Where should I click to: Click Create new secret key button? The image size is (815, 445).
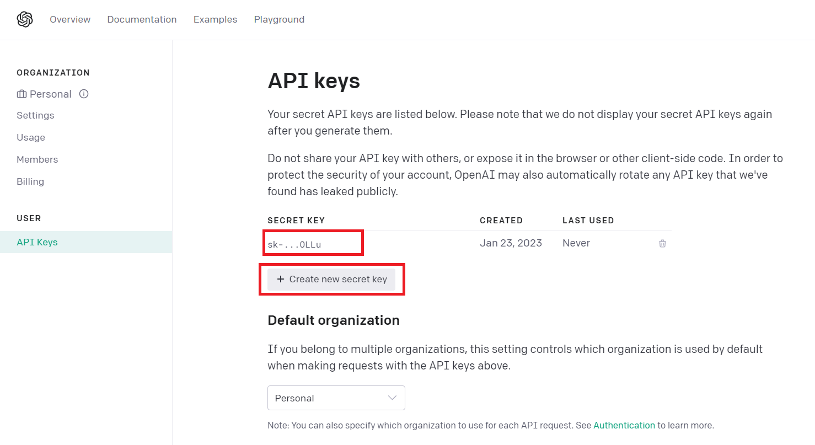coord(331,279)
